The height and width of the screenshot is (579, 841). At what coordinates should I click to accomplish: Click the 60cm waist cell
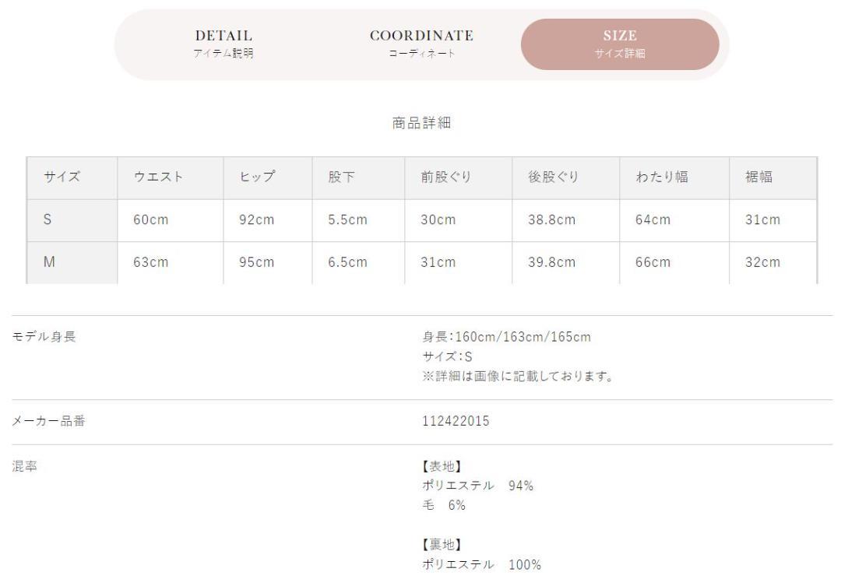150,219
